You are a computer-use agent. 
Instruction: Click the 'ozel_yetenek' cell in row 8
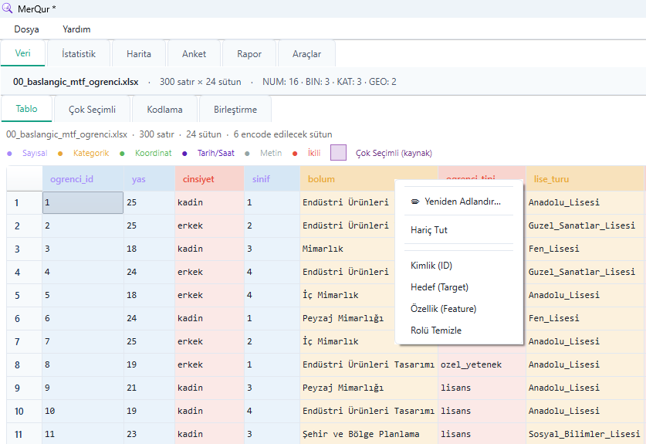[482, 364]
